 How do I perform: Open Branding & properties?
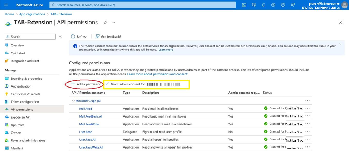click(x=26, y=79)
